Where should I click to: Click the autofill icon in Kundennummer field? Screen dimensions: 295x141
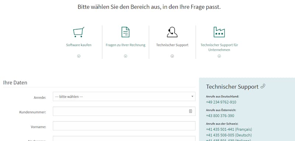[190, 111]
